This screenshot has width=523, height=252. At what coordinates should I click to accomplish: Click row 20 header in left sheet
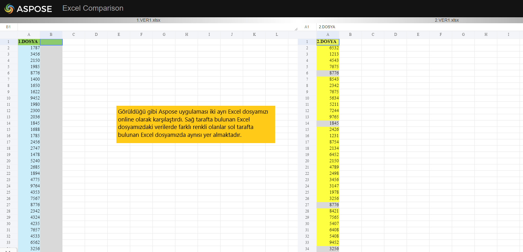click(8, 161)
